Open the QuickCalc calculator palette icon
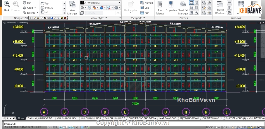Screen dimensions: 265x129 click(x=196, y=8)
